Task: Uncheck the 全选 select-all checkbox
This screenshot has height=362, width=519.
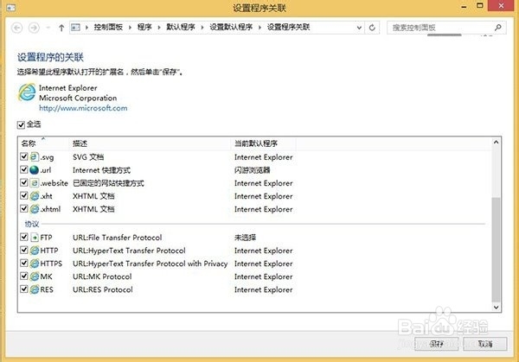Action: (x=21, y=124)
